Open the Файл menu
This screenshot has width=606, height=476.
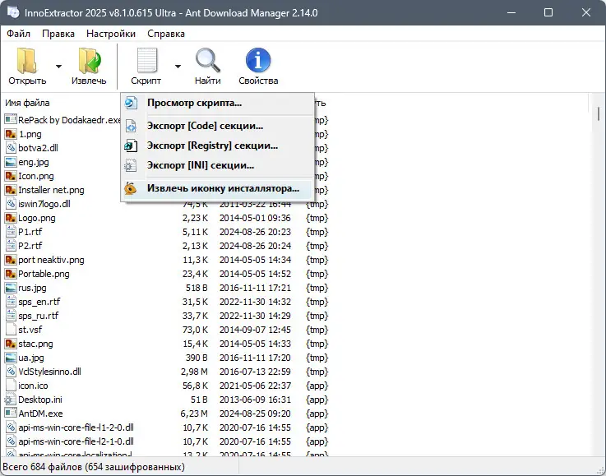coord(19,34)
